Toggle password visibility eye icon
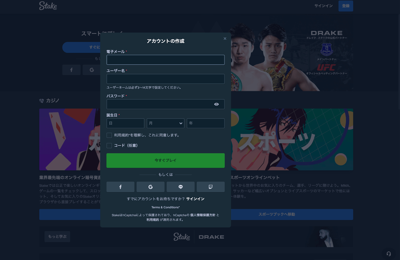 (x=216, y=104)
